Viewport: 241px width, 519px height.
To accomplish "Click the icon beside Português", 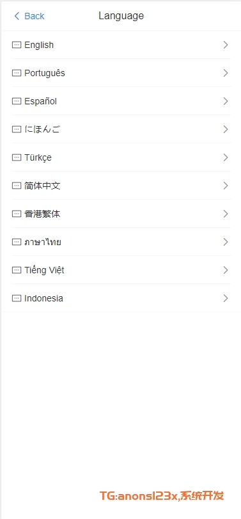I will 17,73.
